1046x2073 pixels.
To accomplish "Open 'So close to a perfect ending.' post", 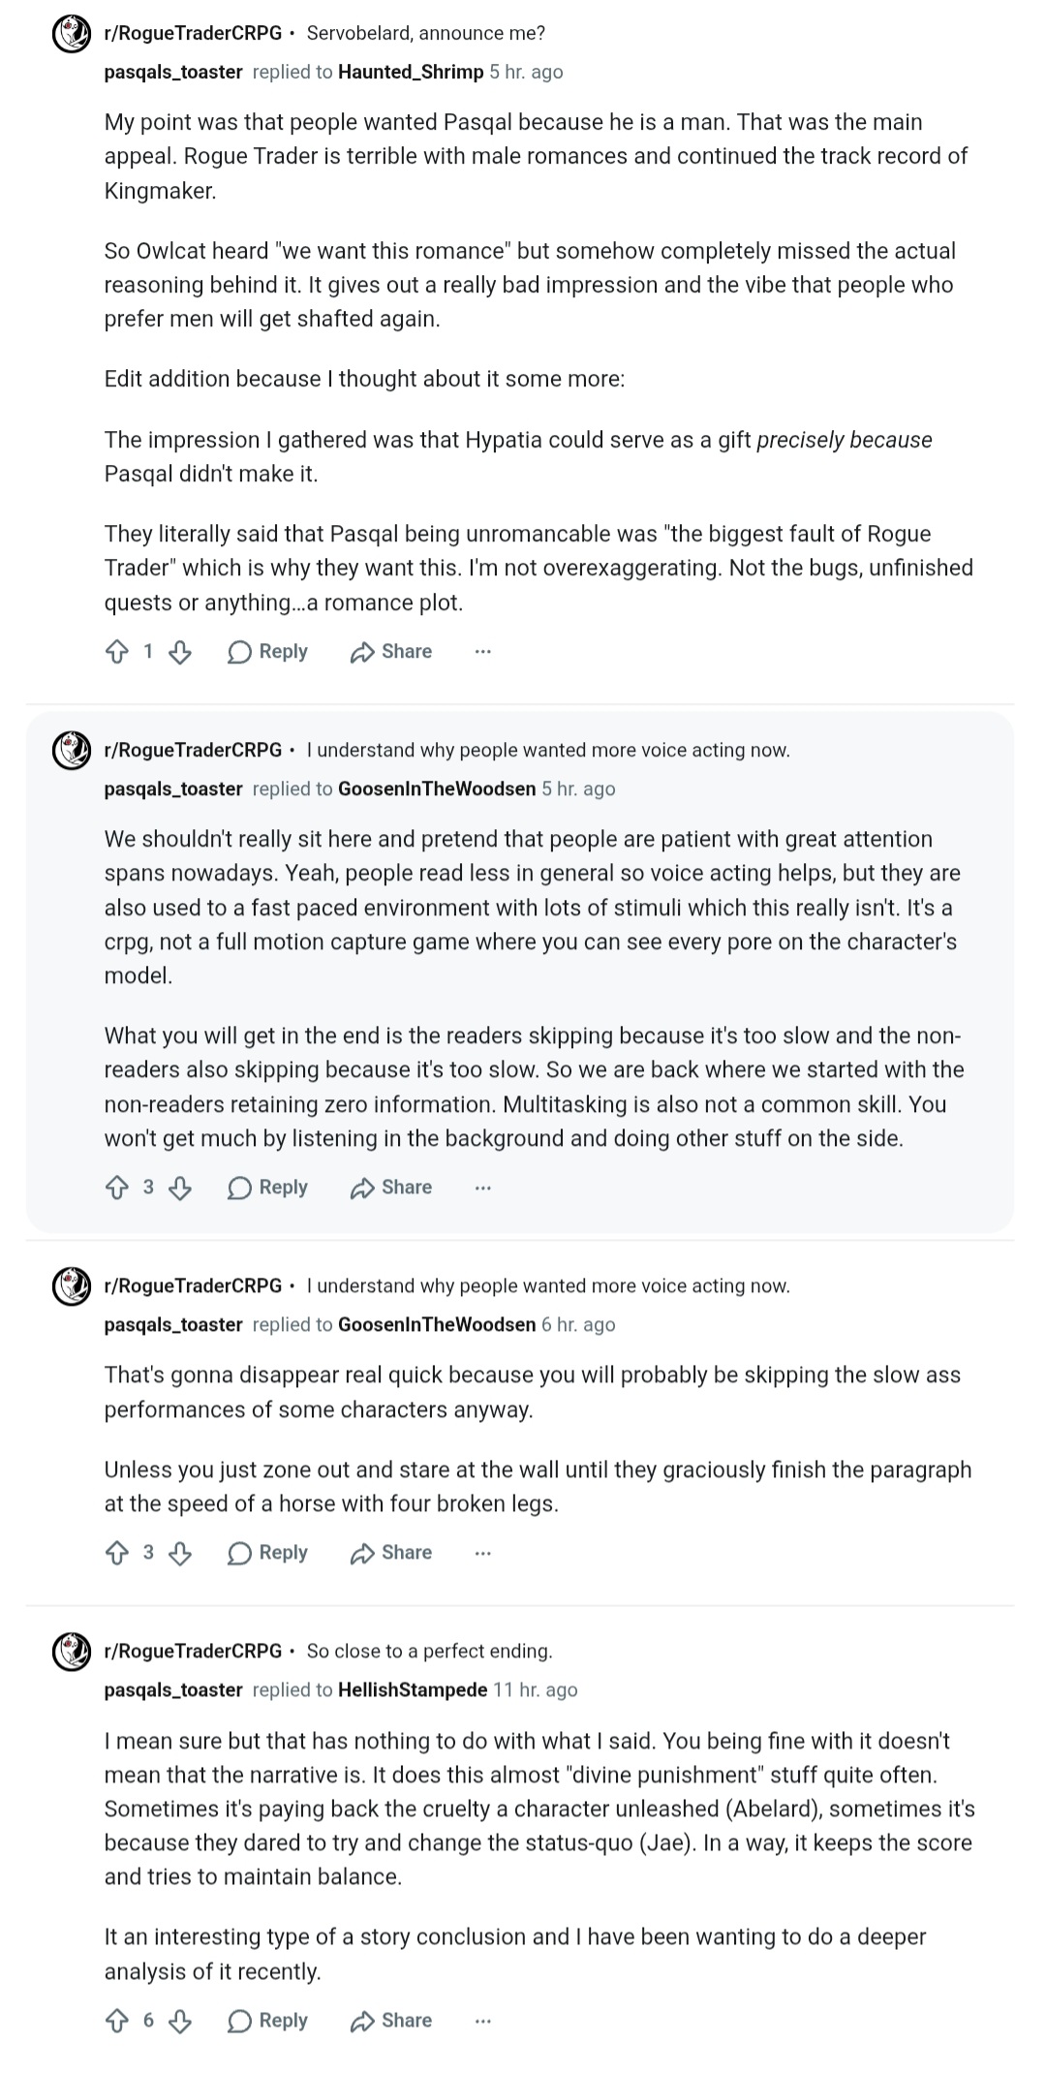I will (429, 1652).
